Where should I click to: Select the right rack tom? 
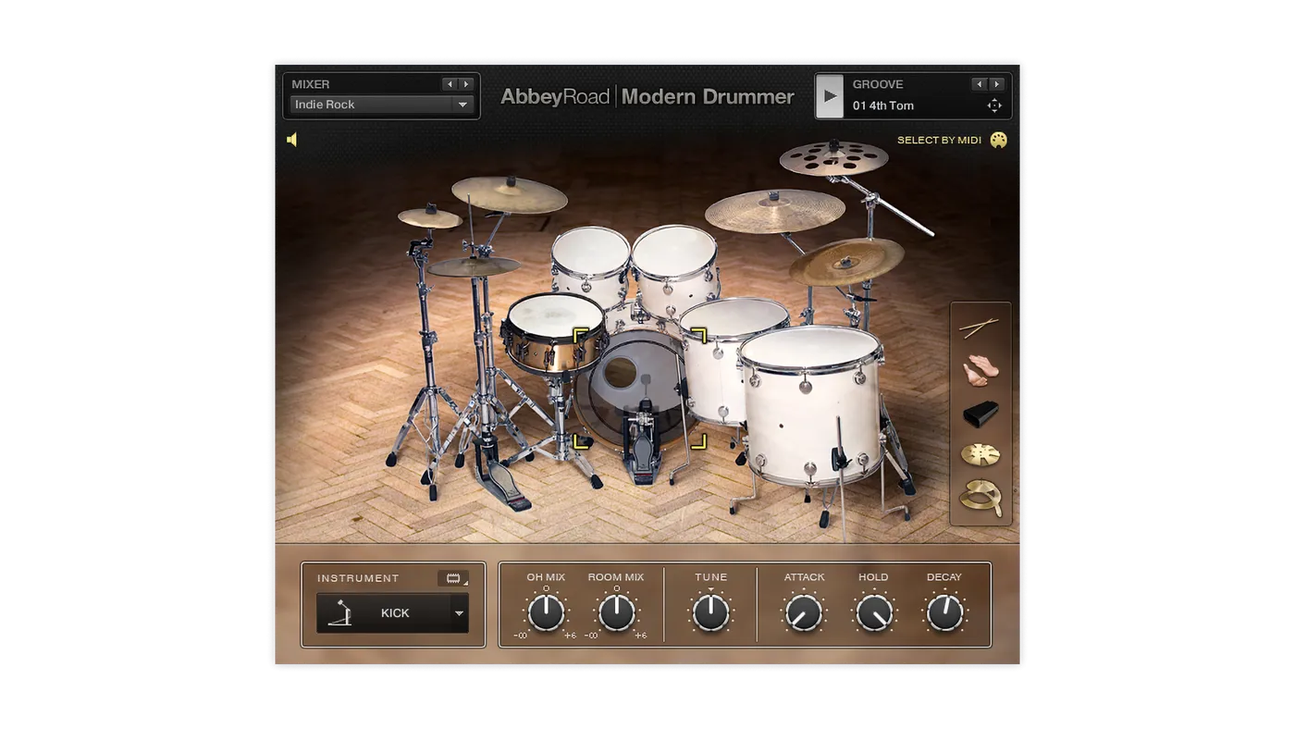pos(675,268)
